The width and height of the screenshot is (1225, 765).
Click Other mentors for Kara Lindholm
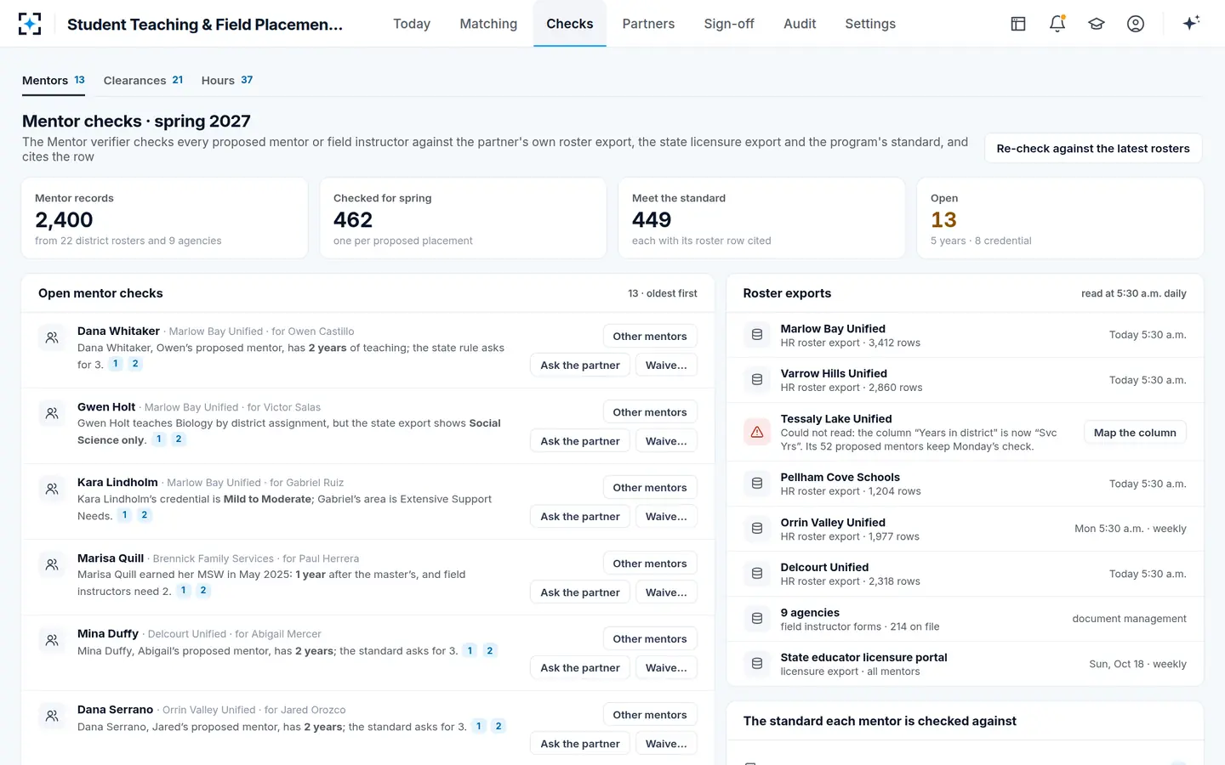(x=650, y=488)
